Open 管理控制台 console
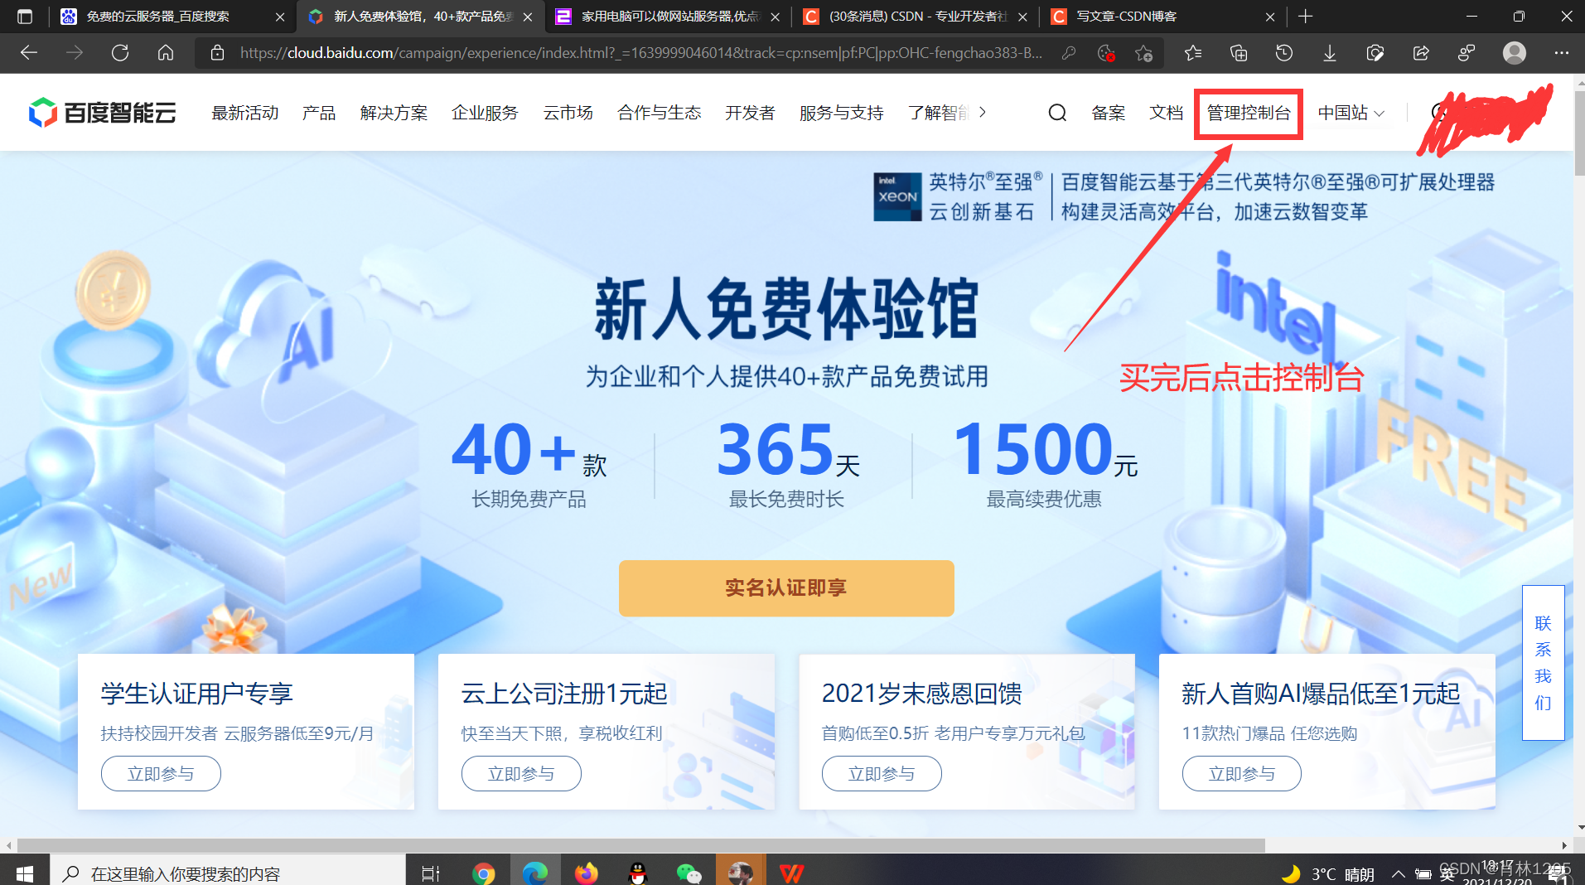The width and height of the screenshot is (1585, 885). click(1249, 113)
